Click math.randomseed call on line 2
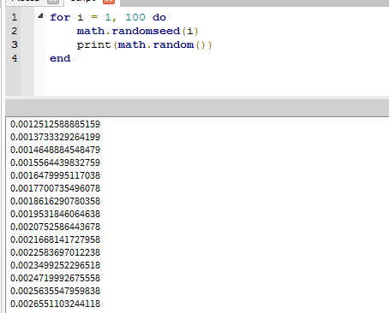Image resolution: width=389 pixels, height=313 pixels. coord(129,31)
